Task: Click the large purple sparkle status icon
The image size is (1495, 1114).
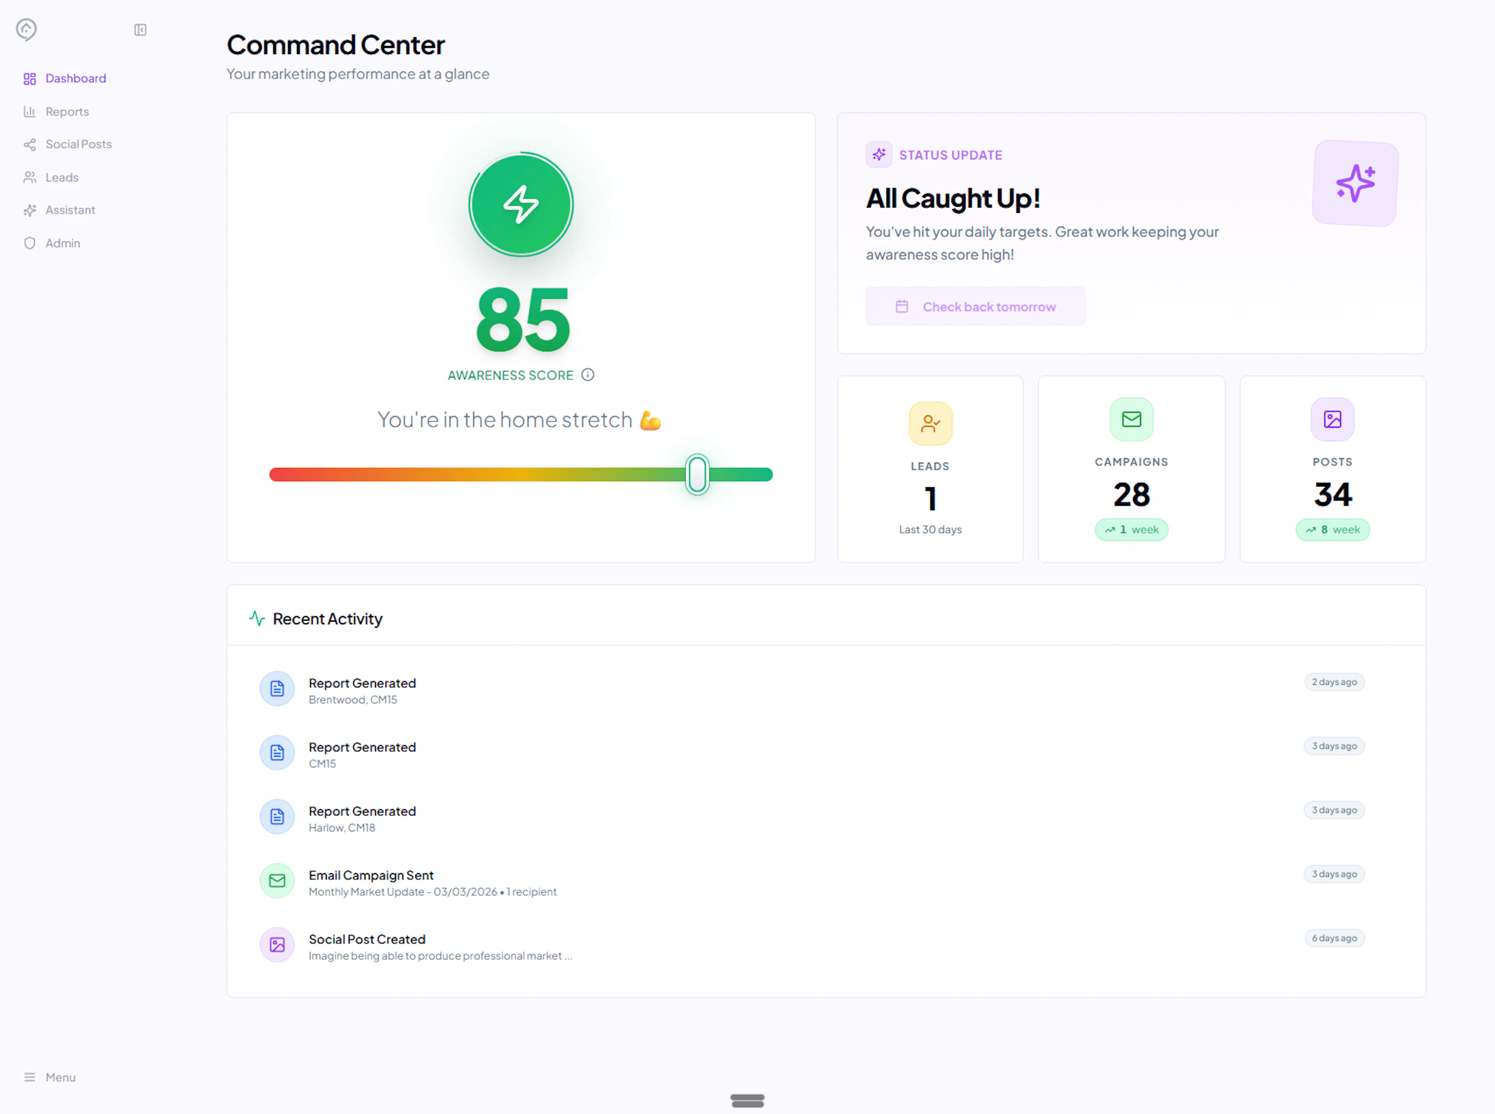Action: 1355,183
